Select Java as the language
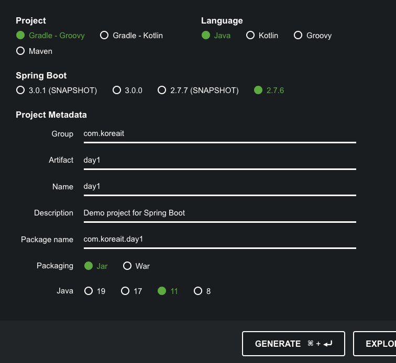This screenshot has width=396, height=363. [216, 36]
